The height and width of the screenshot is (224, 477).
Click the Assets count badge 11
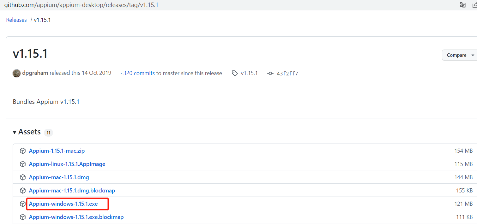(48, 133)
